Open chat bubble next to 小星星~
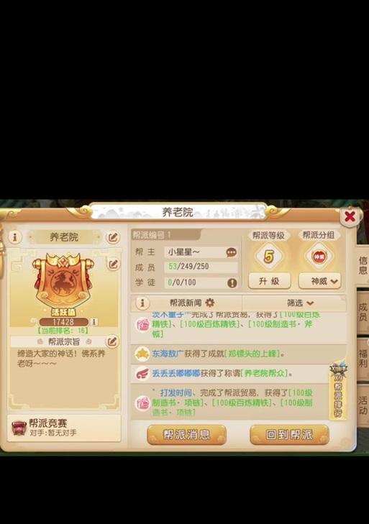369x524 pixels. click(x=231, y=252)
